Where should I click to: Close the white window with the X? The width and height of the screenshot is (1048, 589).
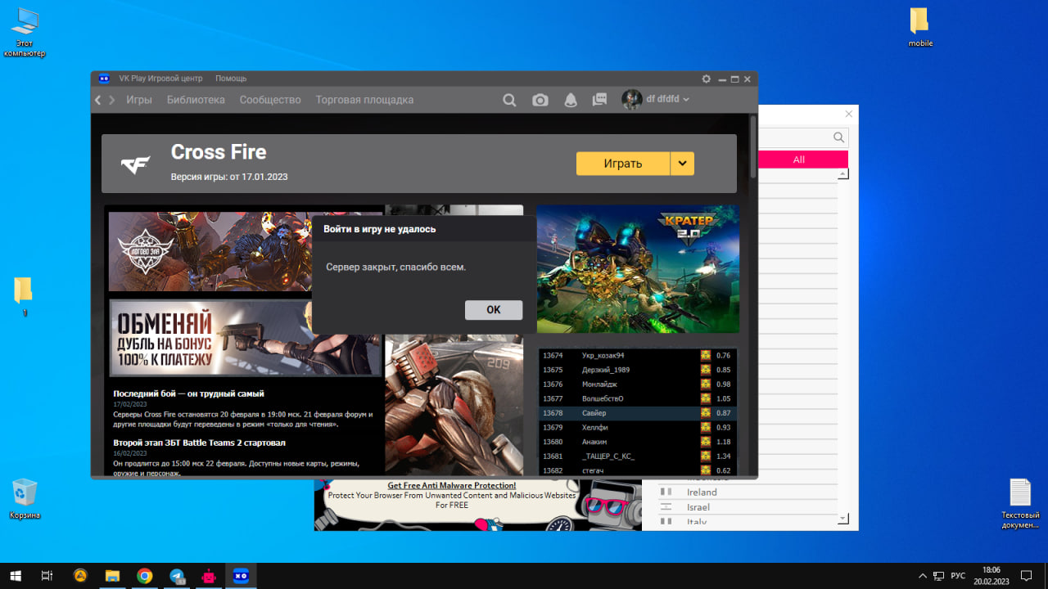(x=849, y=114)
